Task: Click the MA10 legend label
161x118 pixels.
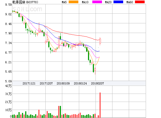Action: point(85,2)
